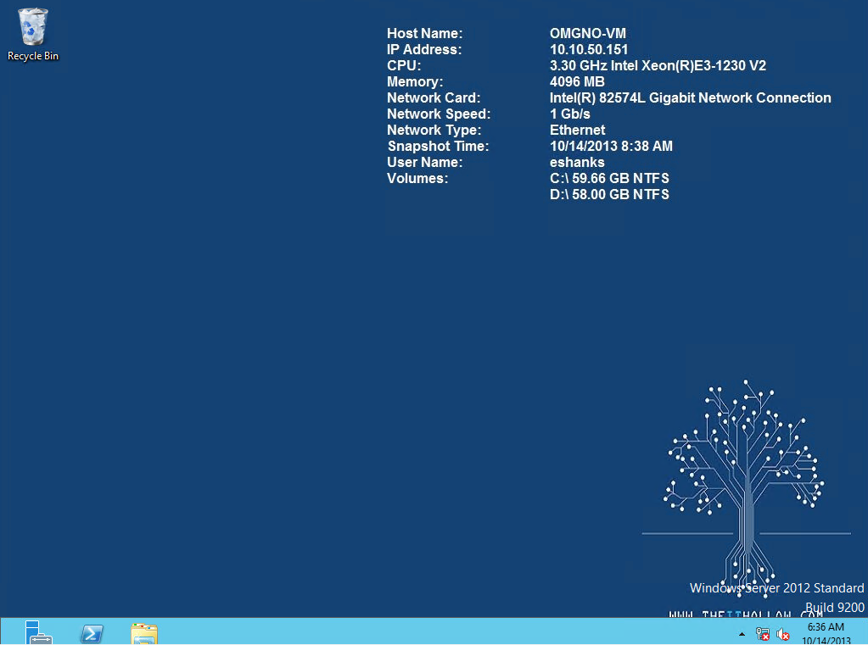Open File Explorer from the taskbar
This screenshot has width=868, height=645.
[x=143, y=633]
